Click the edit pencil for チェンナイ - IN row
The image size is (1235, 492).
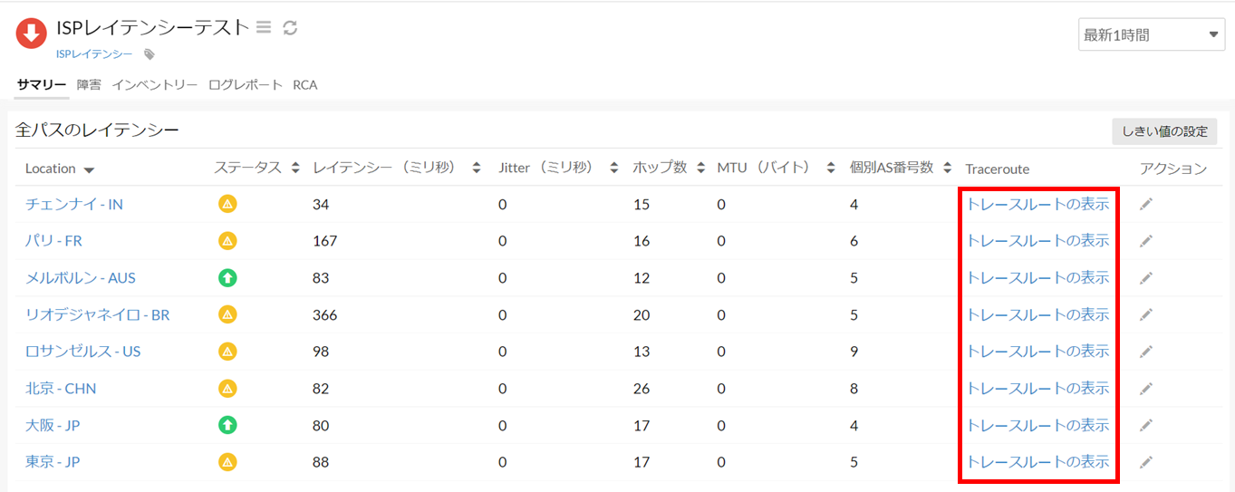(x=1146, y=205)
